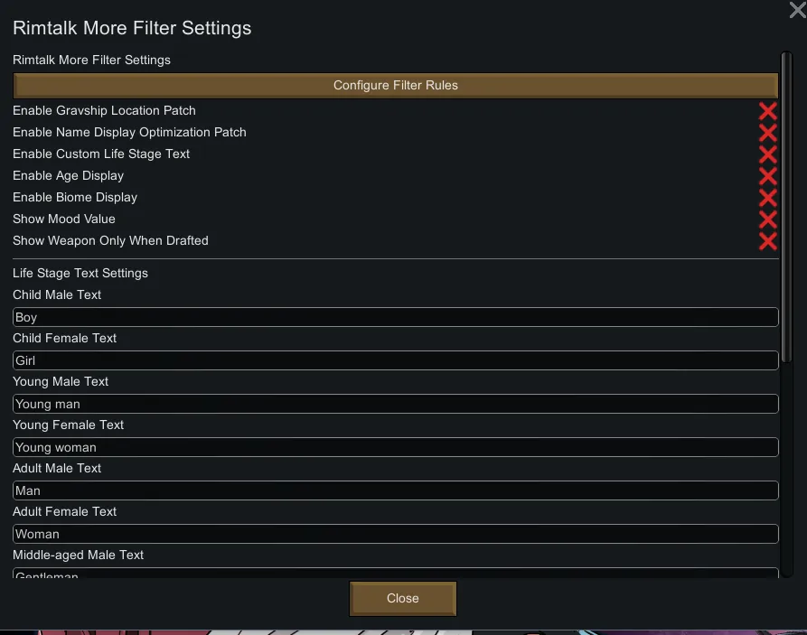The image size is (807, 635).
Task: Click the Child Male Text field
Action: [395, 317]
